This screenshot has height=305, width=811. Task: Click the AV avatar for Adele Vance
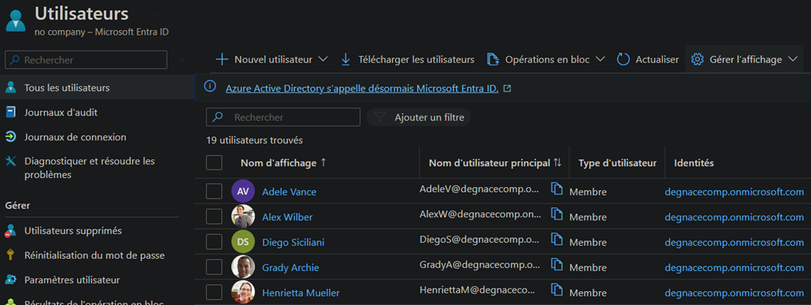click(x=243, y=192)
